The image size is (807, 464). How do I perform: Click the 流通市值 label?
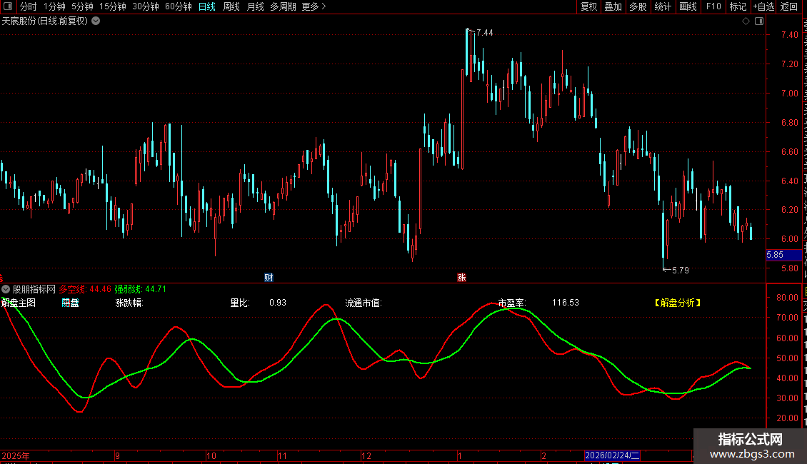[x=364, y=303]
